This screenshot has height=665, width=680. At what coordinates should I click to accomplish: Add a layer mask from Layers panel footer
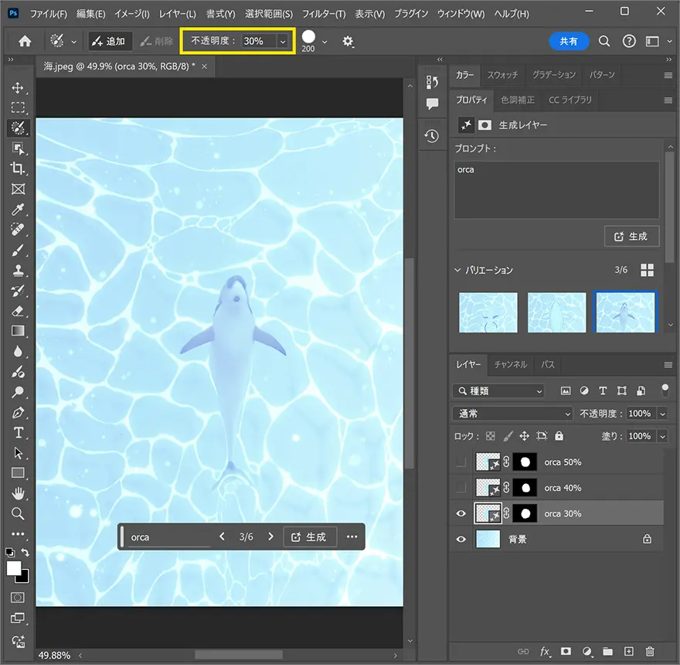(566, 651)
